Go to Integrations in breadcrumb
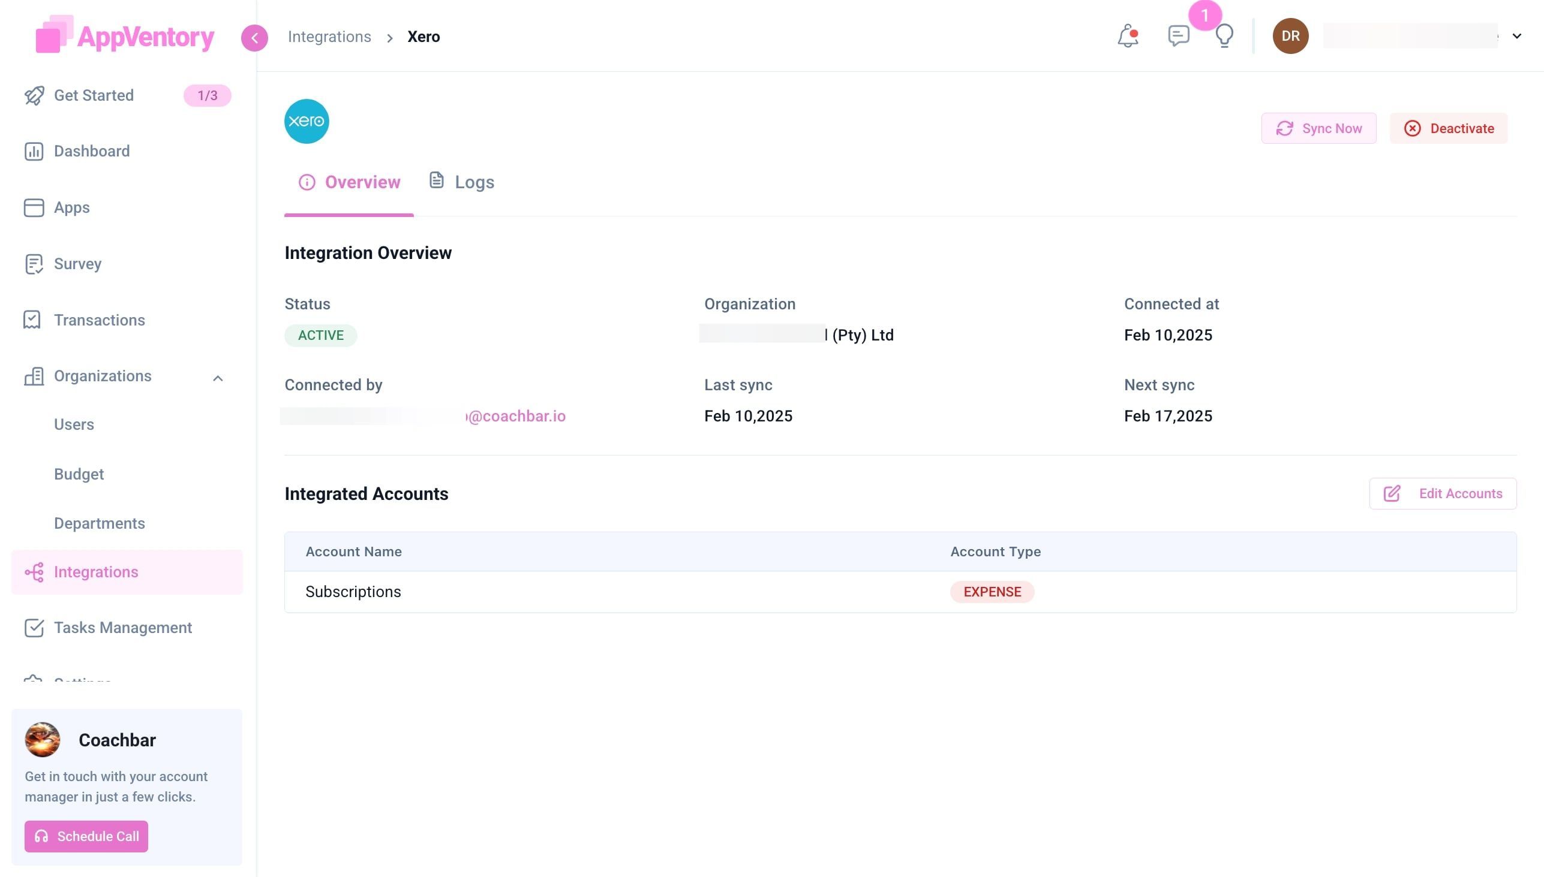The width and height of the screenshot is (1544, 877). pyautogui.click(x=329, y=37)
